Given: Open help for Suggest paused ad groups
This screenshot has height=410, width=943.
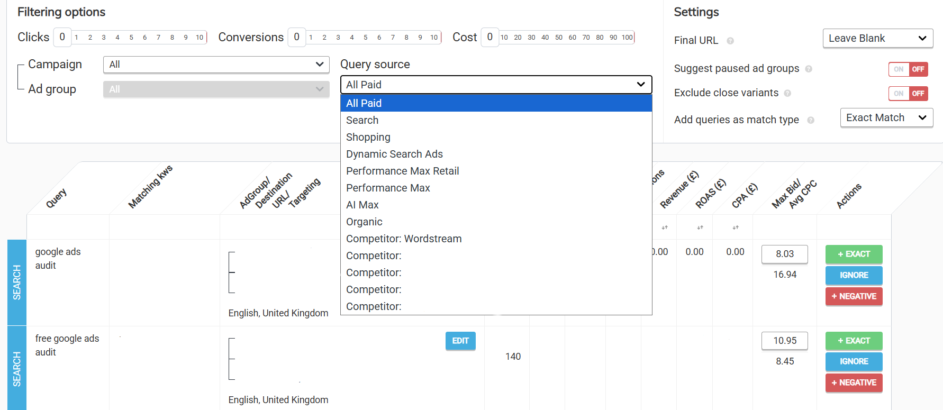Looking at the screenshot, I should pyautogui.click(x=809, y=69).
